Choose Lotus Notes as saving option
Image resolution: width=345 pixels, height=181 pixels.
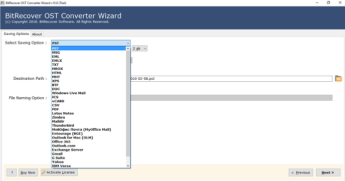point(88,113)
